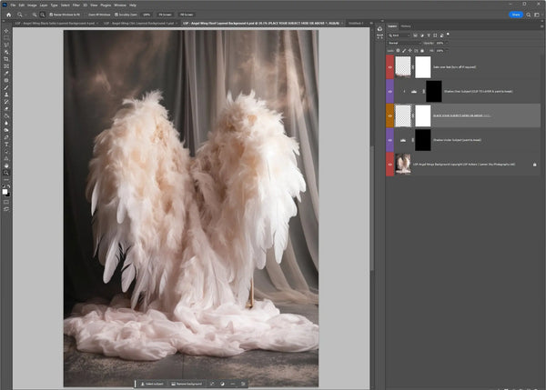Select the Move tool in the toolbar
Image resolution: width=546 pixels, height=390 pixels.
point(5,30)
